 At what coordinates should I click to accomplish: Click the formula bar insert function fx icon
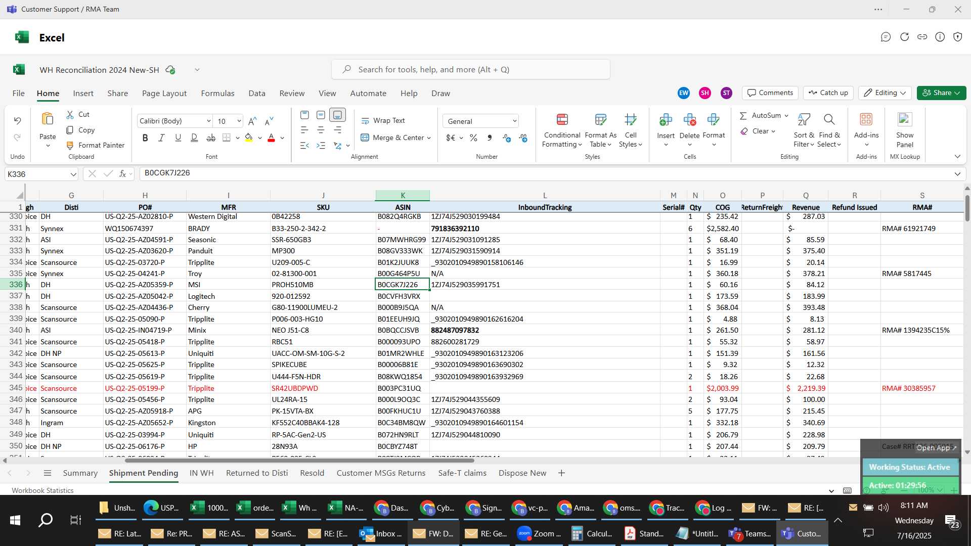[x=122, y=174]
